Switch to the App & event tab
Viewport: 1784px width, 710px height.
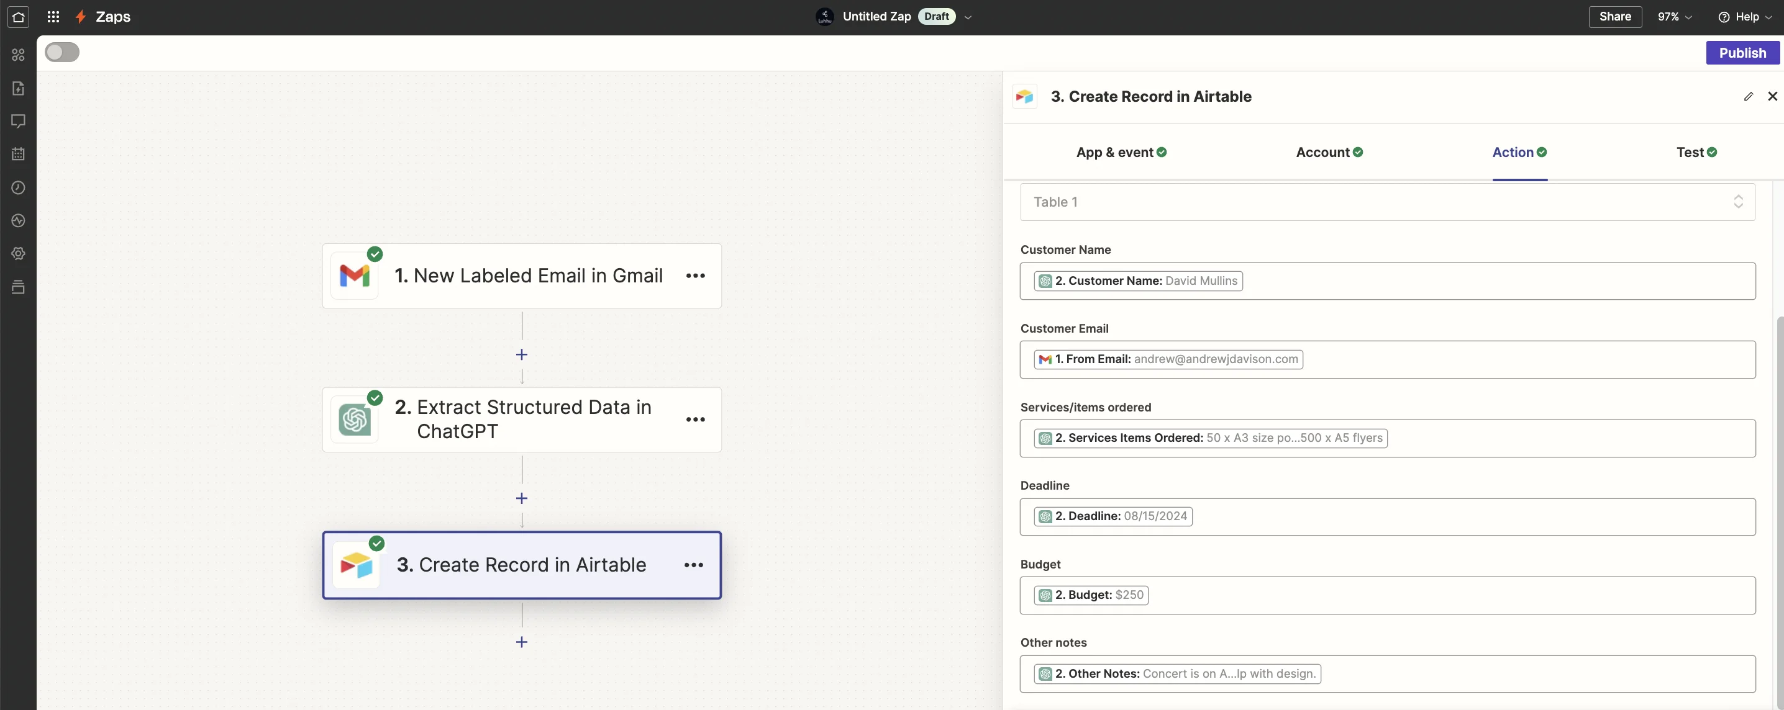pyautogui.click(x=1121, y=152)
